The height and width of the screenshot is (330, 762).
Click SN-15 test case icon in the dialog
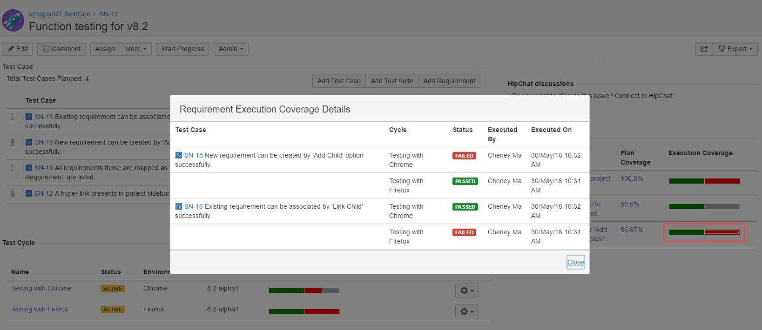(179, 155)
